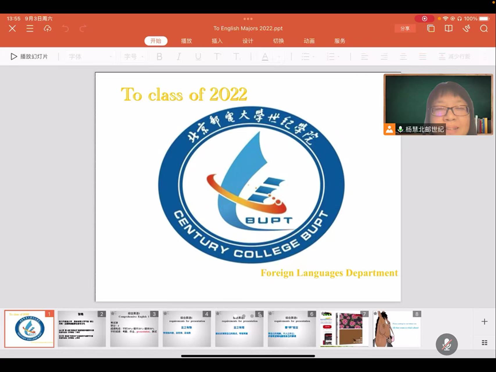Screen dimensions: 496x372
Task: Decrease font size with smaller T icon
Action: click(x=236, y=57)
